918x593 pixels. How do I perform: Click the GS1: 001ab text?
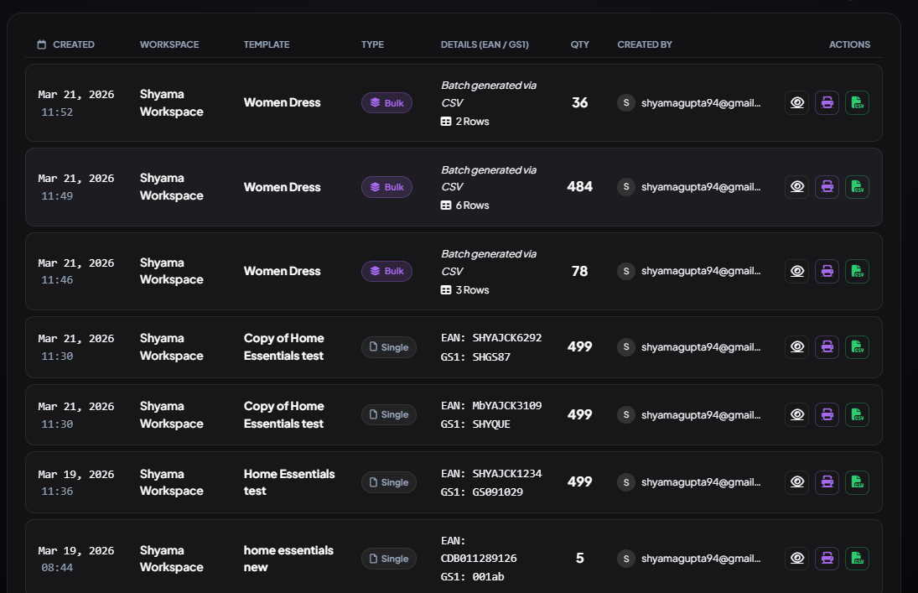point(473,577)
